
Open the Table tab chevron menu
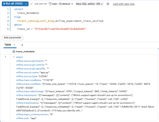(x=14, y=45)
